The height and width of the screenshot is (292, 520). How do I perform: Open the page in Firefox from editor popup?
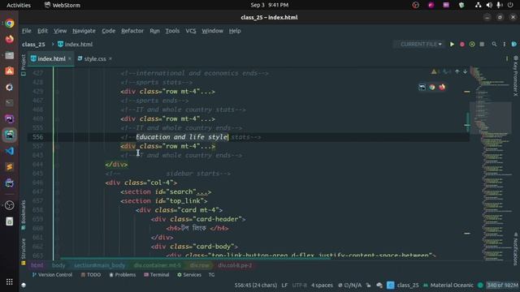pyautogui.click(x=442, y=87)
